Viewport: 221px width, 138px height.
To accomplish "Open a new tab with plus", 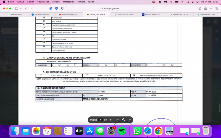I will pyautogui.click(x=211, y=9).
